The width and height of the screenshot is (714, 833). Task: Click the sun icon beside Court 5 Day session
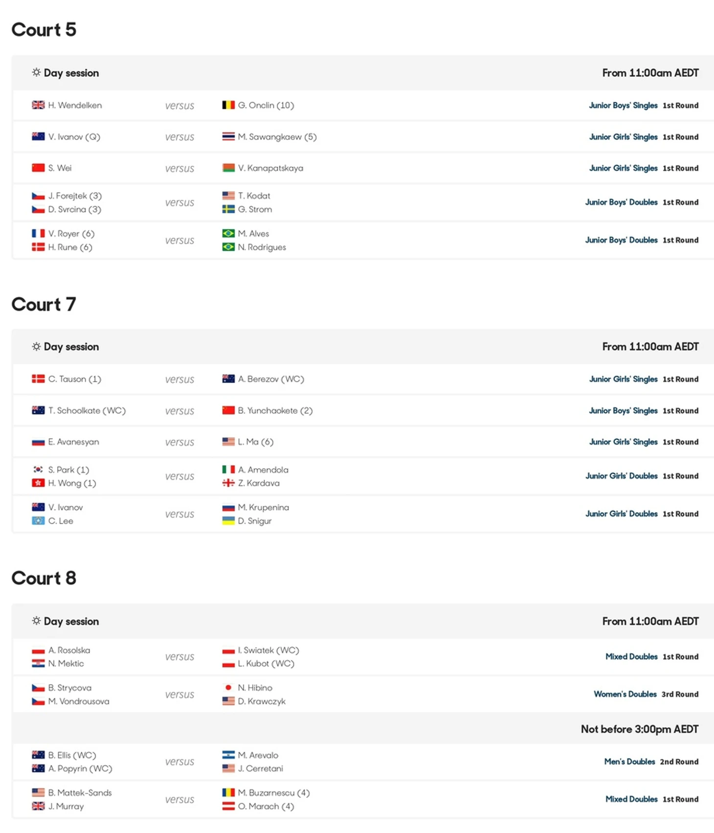tap(36, 72)
